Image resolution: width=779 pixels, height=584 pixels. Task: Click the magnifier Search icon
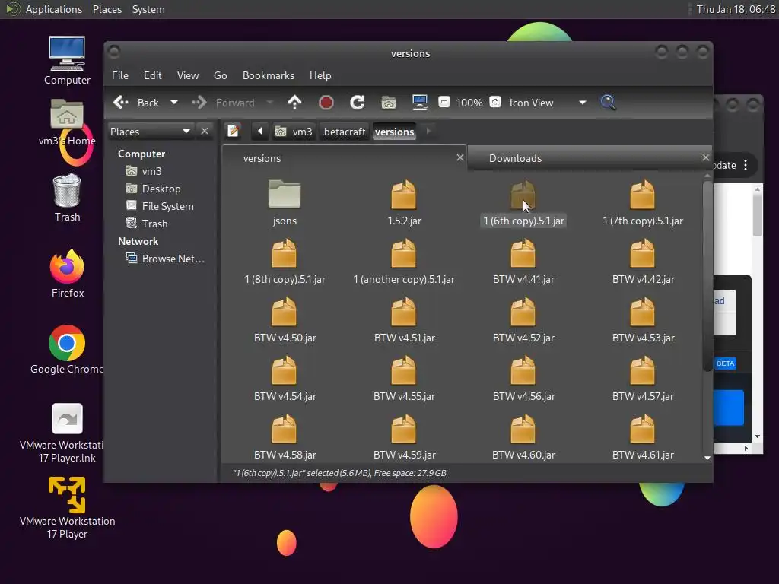coord(608,103)
